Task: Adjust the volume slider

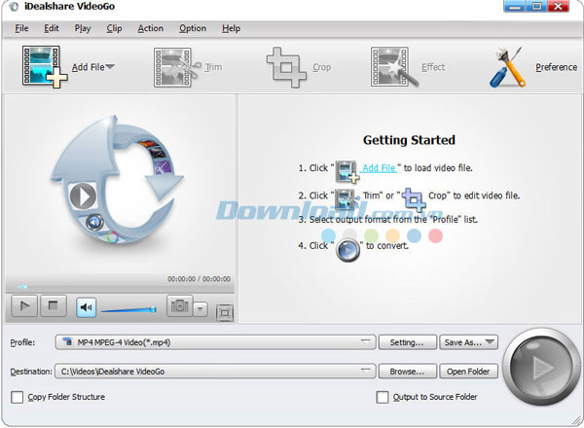Action: point(128,309)
